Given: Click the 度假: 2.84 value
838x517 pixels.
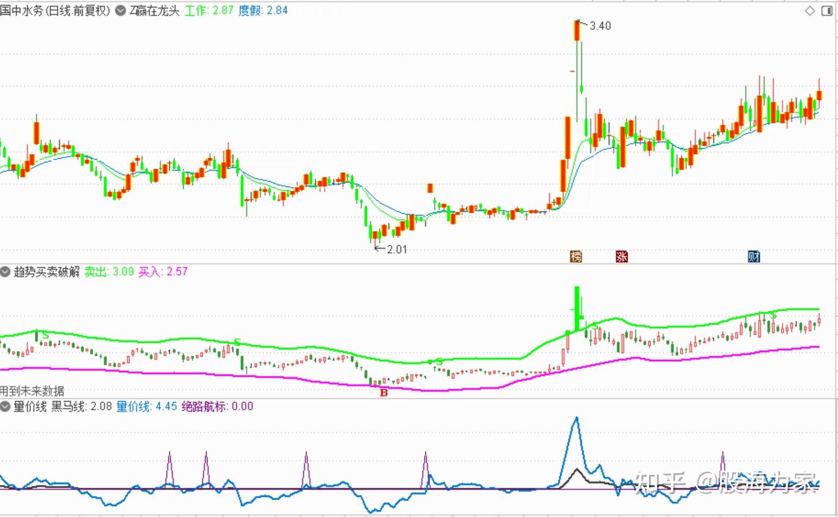Looking at the screenshot, I should click(263, 10).
